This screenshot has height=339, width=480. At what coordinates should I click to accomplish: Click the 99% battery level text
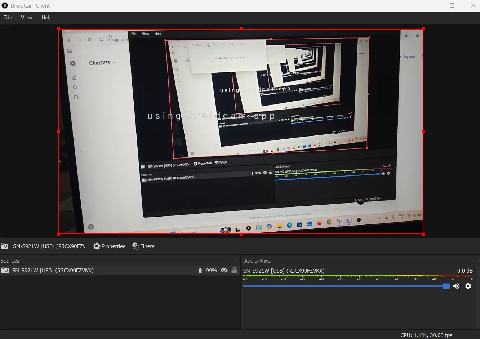point(211,271)
